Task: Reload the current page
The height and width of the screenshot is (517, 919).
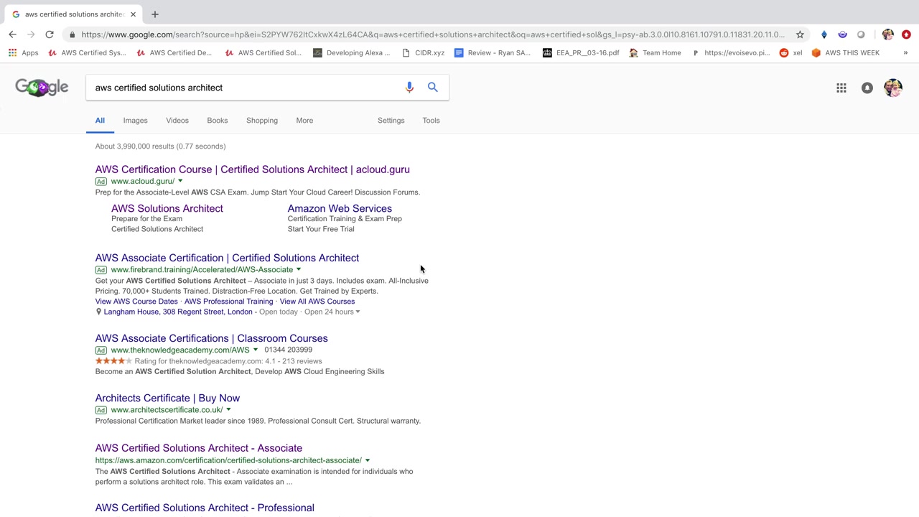Action: pyautogui.click(x=50, y=34)
